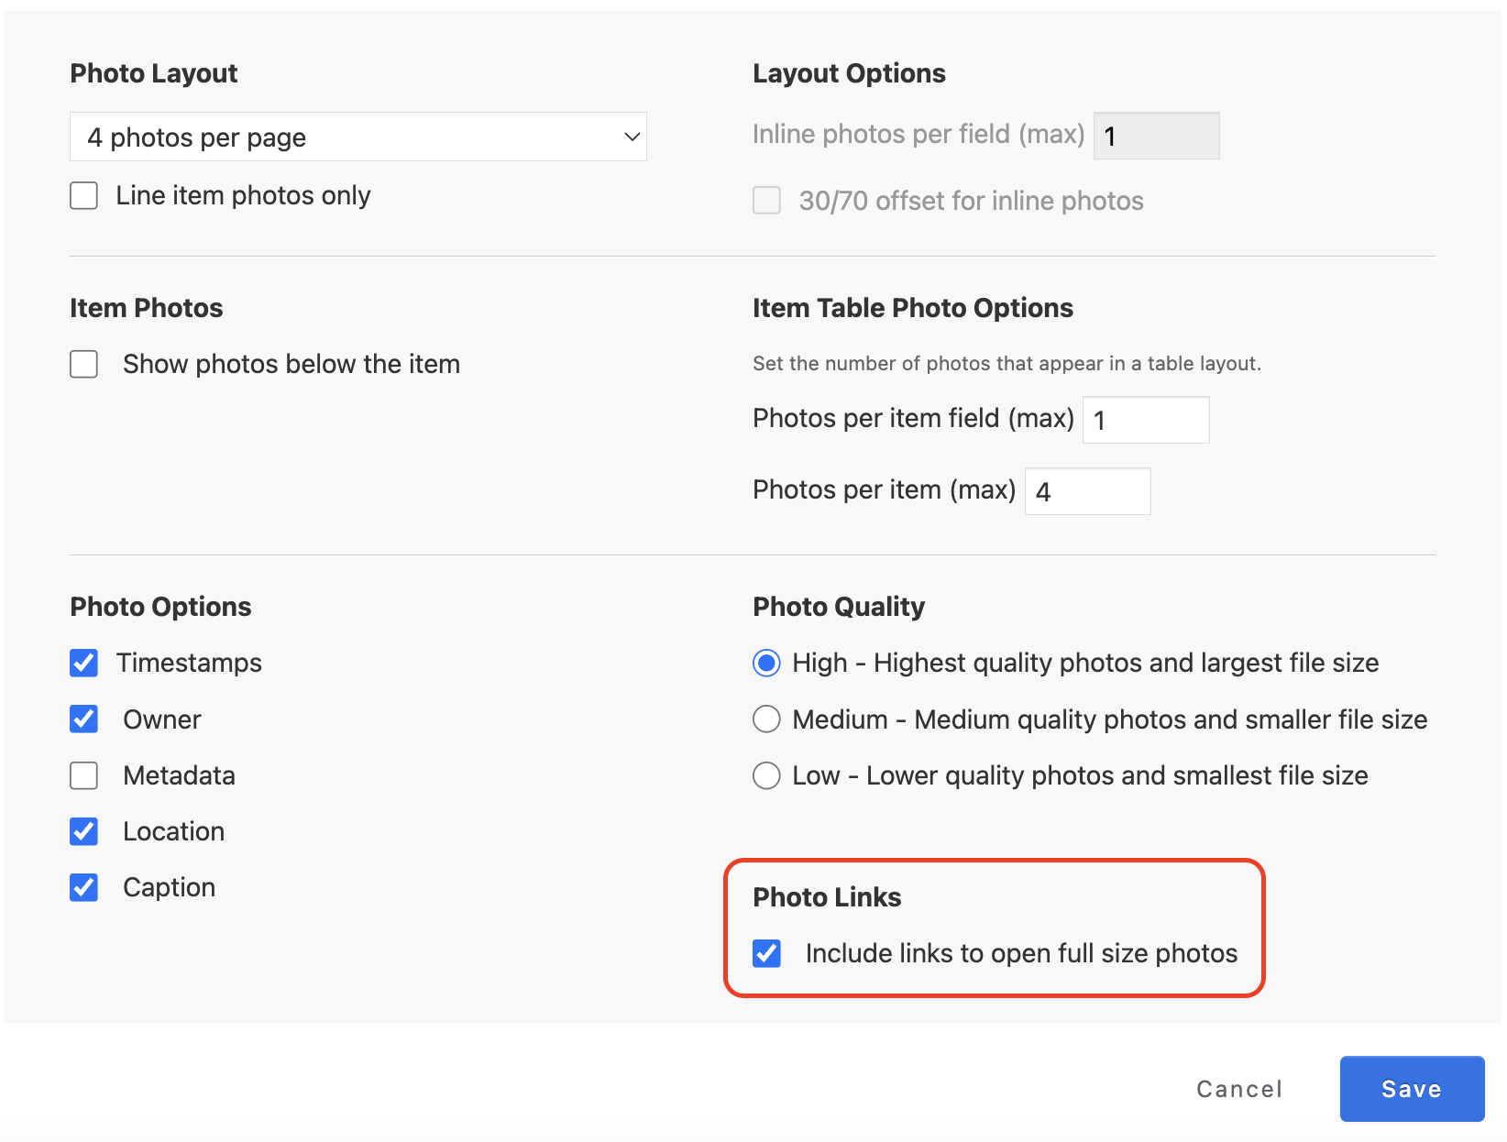Uncheck the Caption option
The height and width of the screenshot is (1142, 1507).
point(84,887)
